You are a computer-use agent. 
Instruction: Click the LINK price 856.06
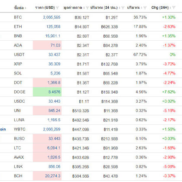(54, 166)
